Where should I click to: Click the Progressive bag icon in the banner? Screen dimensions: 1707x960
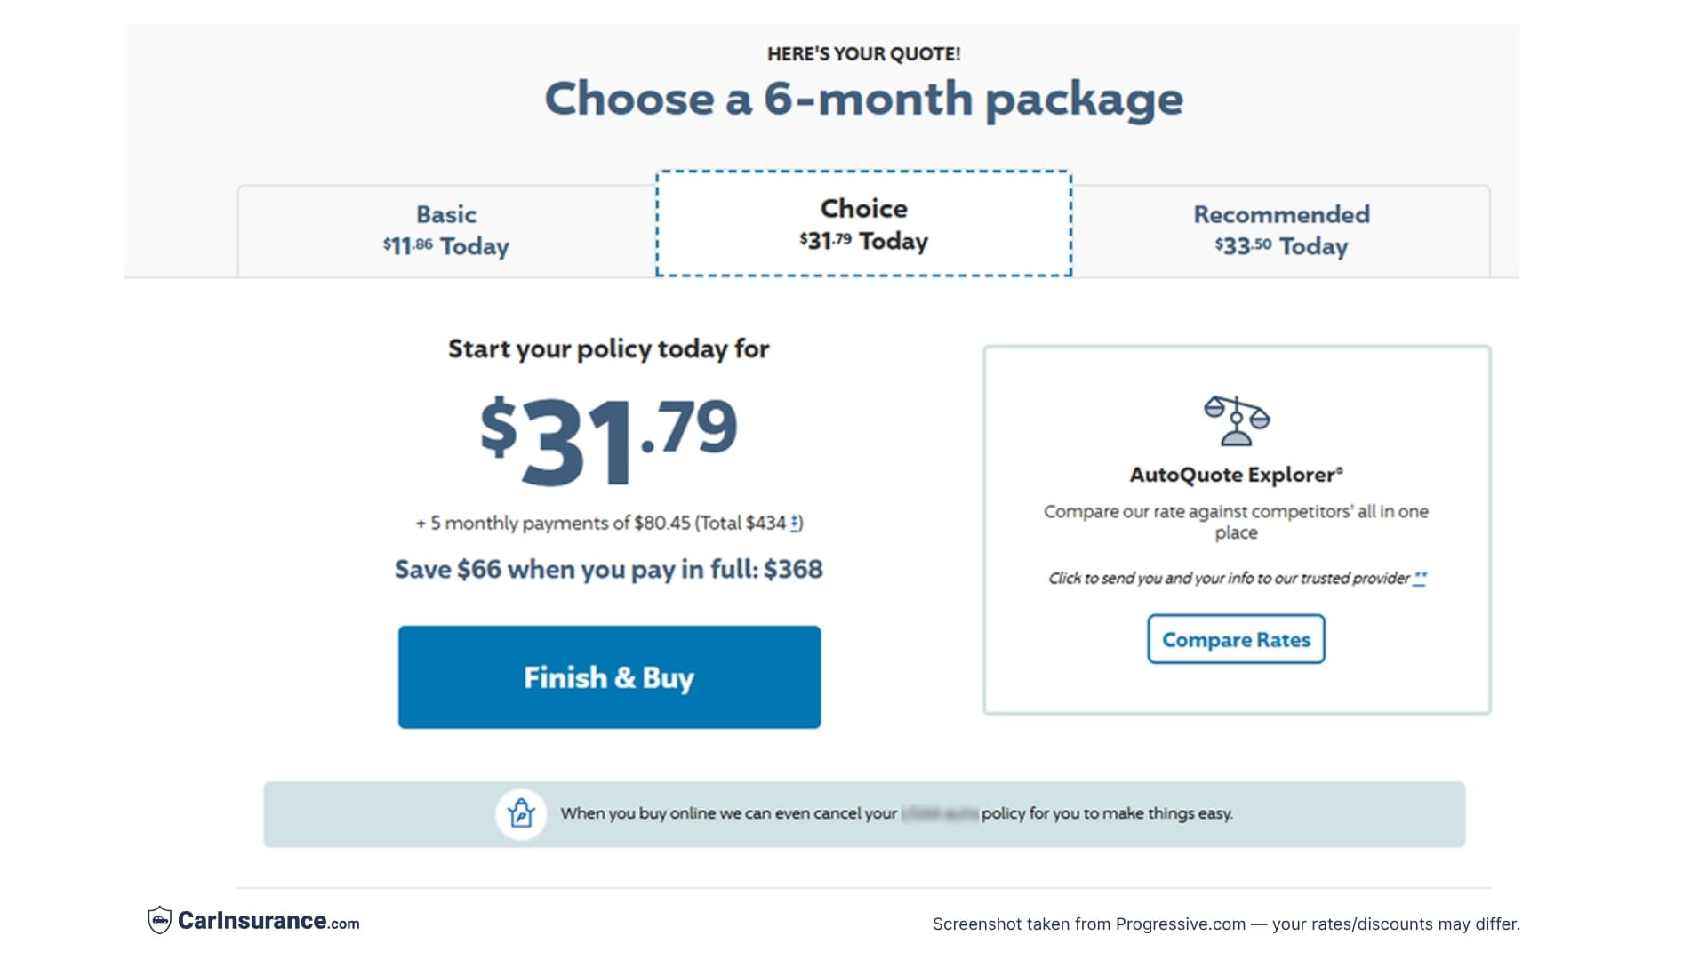(x=520, y=812)
